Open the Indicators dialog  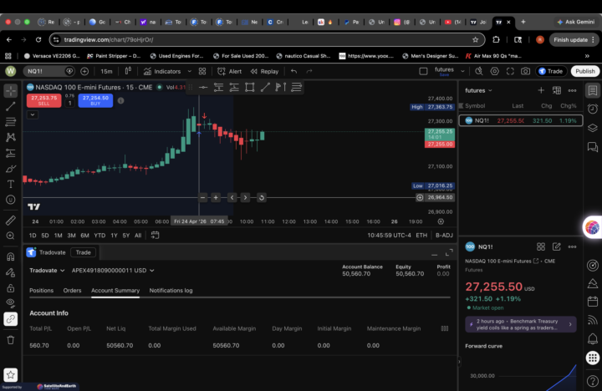click(x=162, y=71)
